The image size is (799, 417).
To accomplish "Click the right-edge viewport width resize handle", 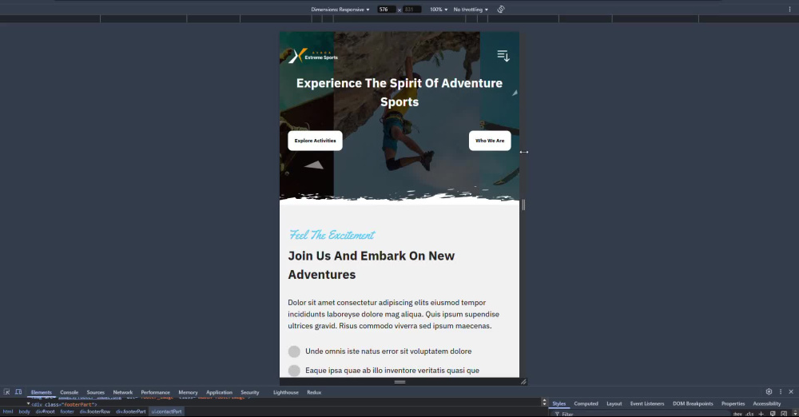I will pyautogui.click(x=523, y=205).
